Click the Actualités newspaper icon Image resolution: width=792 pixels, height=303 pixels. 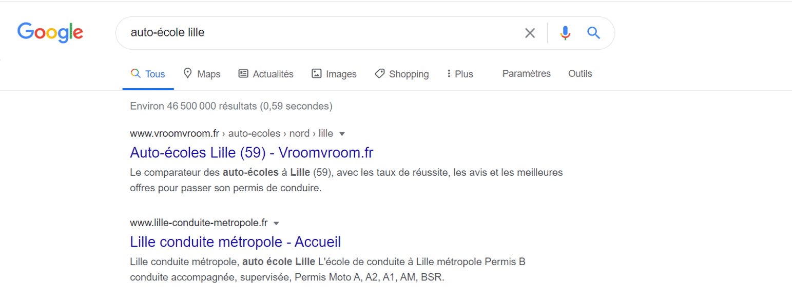pyautogui.click(x=243, y=73)
